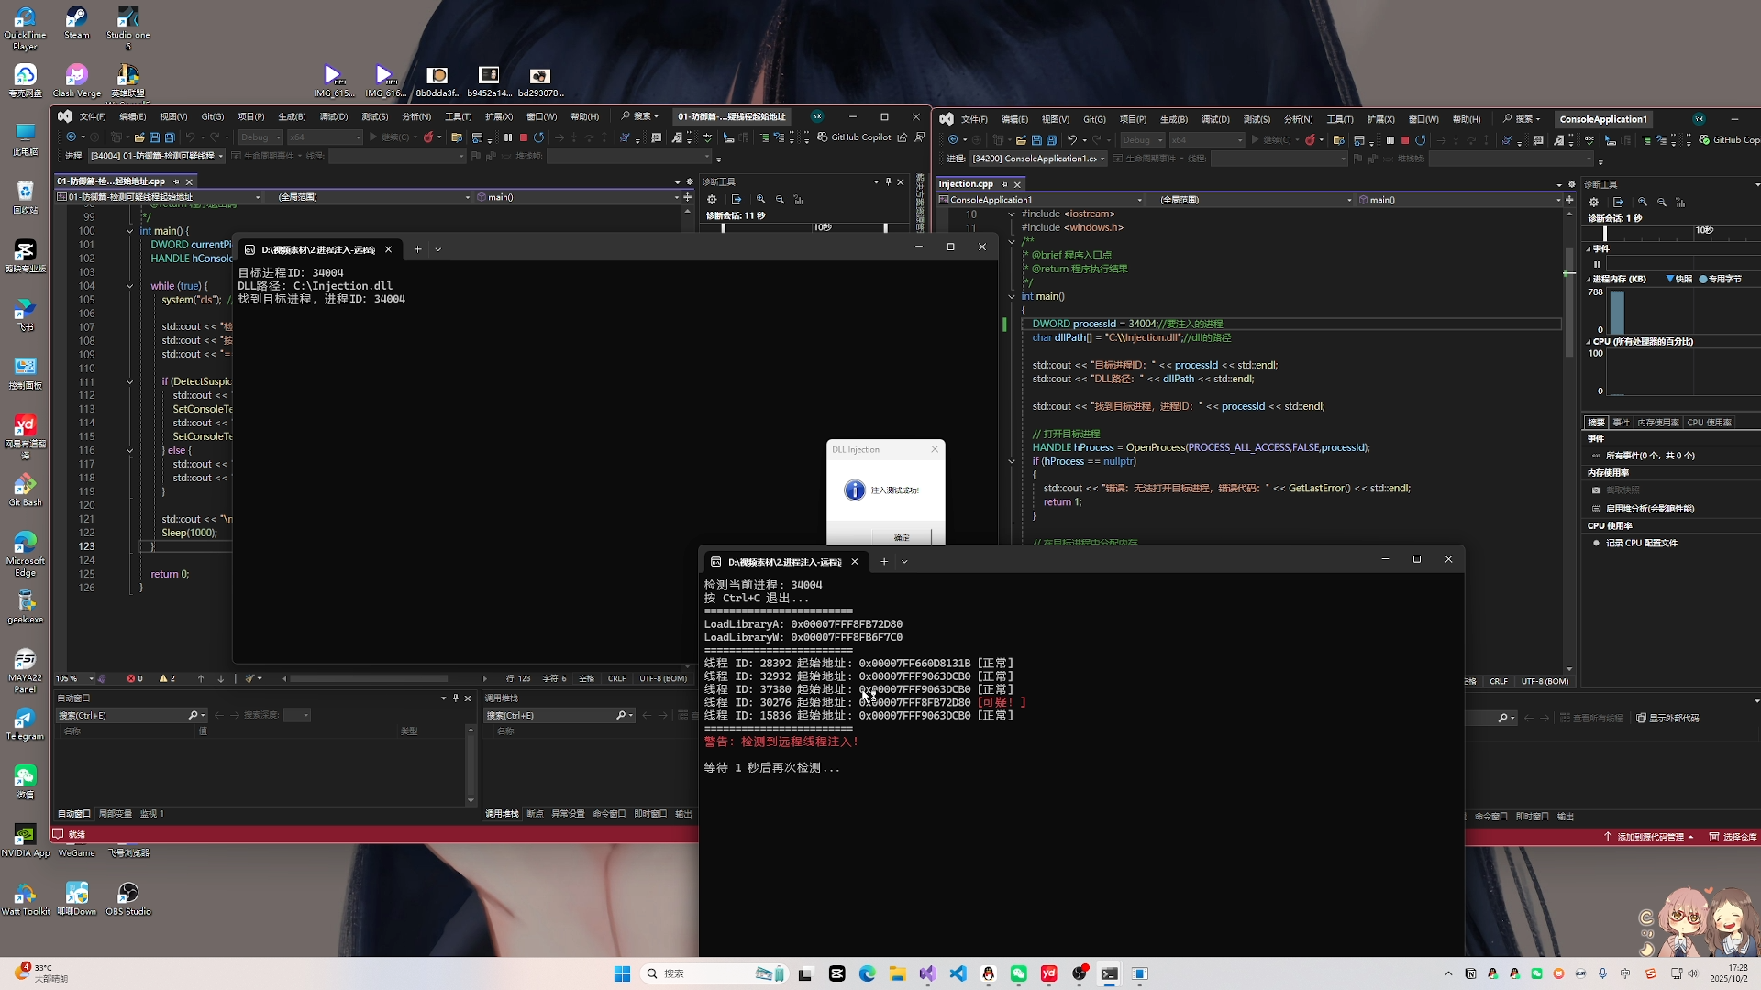Click the Windows Terminal icon on the taskbar
This screenshot has width=1761, height=990.
tap(1109, 973)
